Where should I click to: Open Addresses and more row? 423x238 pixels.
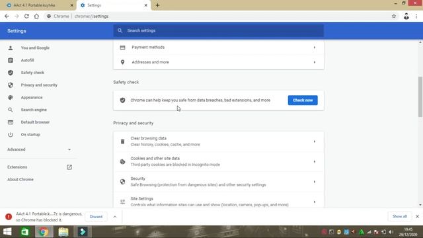pos(219,62)
